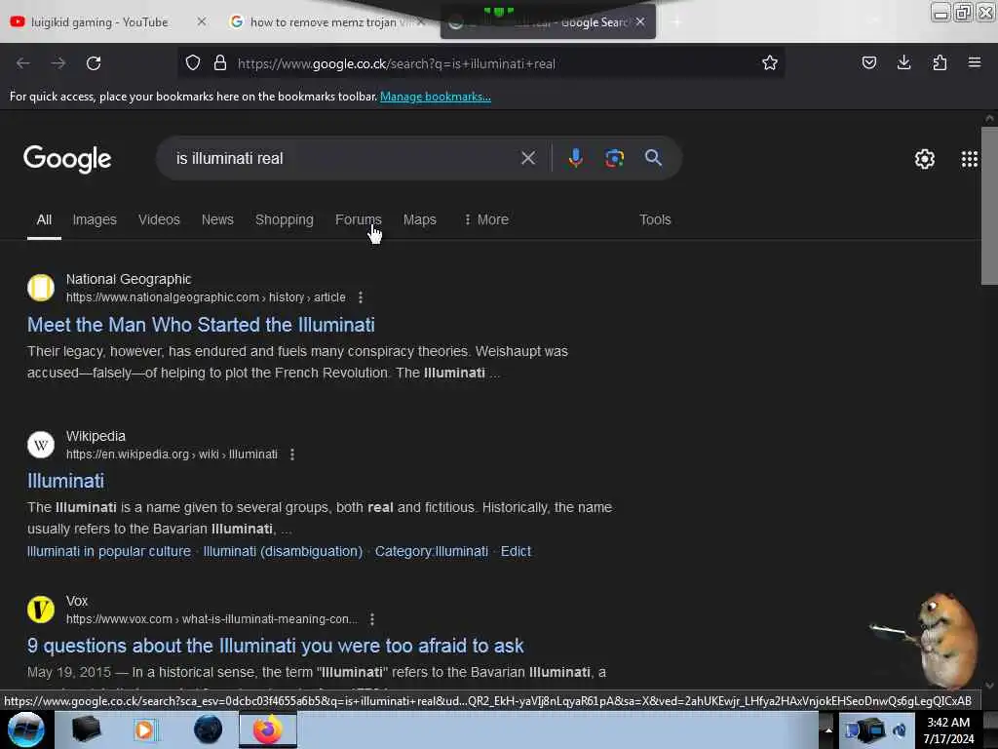Reload the current page

tap(94, 63)
